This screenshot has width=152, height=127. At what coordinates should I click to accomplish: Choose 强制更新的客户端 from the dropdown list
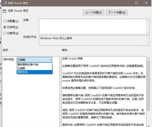click(x=34, y=65)
